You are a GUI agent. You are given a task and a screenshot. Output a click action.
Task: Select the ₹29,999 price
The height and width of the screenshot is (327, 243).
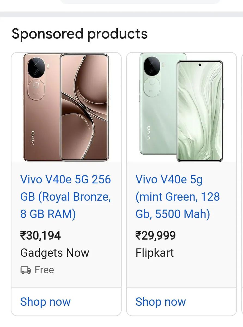coord(156,235)
